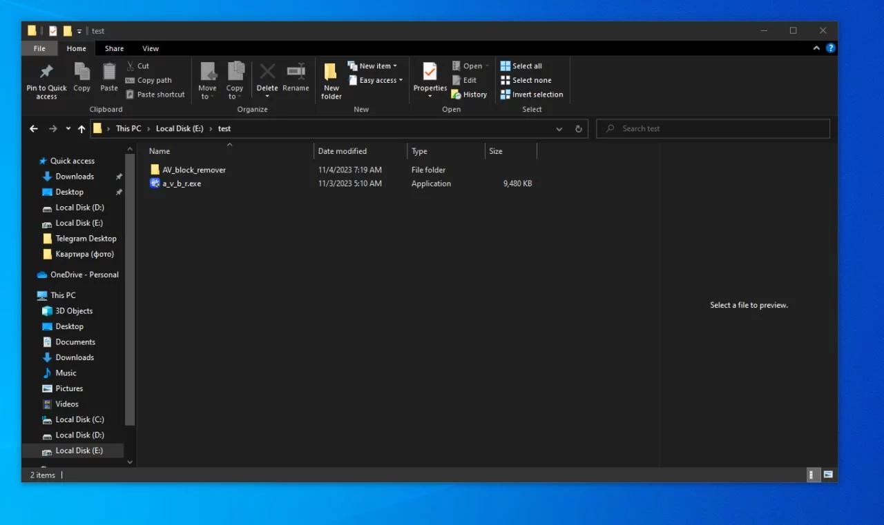This screenshot has height=525, width=884.
Task: Open pinned Downloads under Quick access
Action: pyautogui.click(x=75, y=177)
